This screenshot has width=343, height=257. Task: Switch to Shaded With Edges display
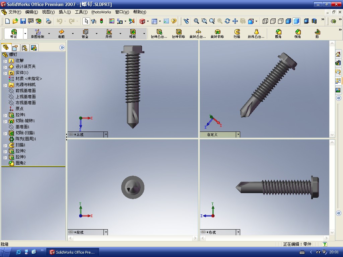pos(288,21)
